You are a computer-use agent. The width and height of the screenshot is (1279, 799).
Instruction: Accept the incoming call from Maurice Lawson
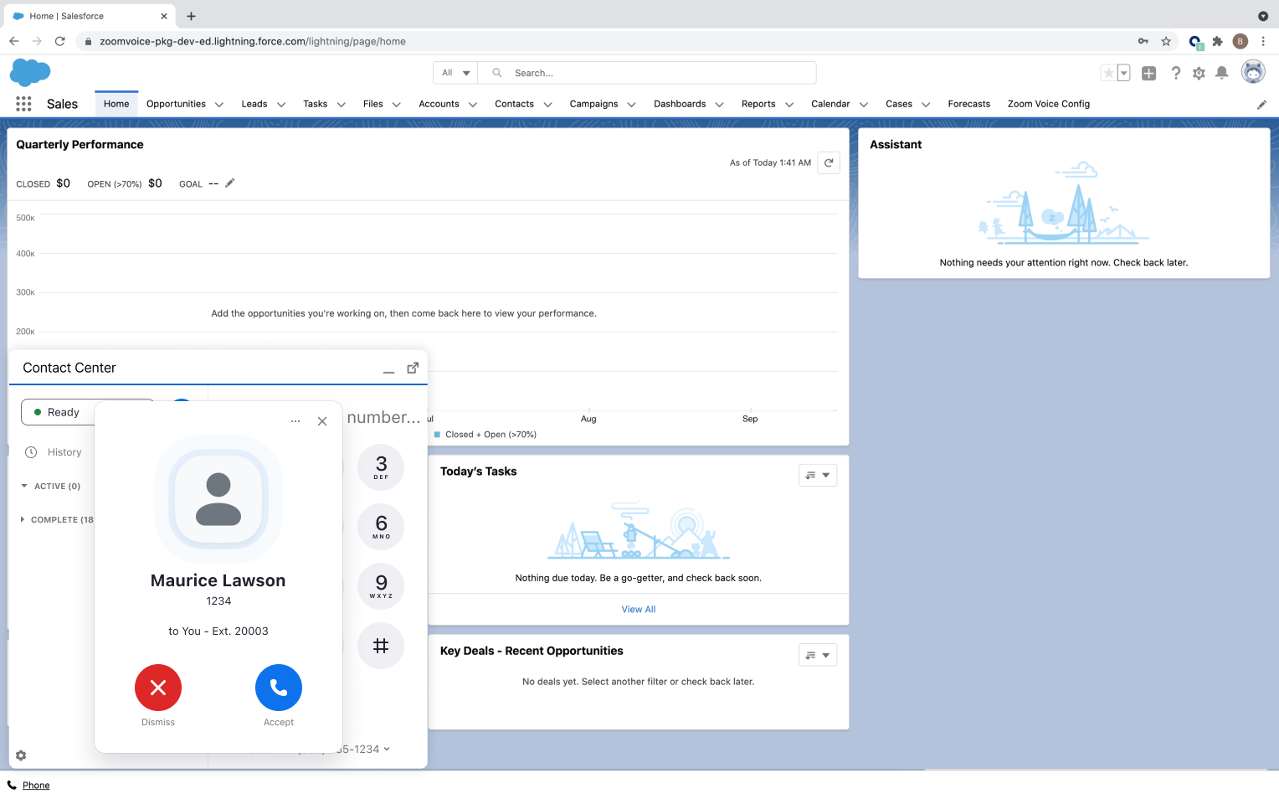[278, 688]
